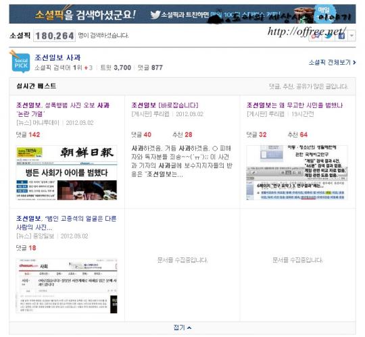This screenshot has height=337, width=365.
Task: Click the Twitter share icon
Action: tap(329, 36)
